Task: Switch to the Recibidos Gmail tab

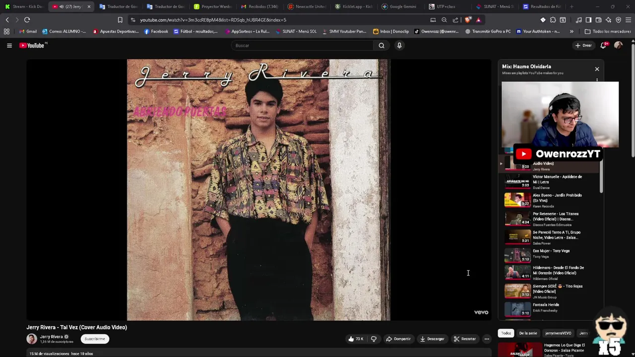Action: tap(260, 6)
